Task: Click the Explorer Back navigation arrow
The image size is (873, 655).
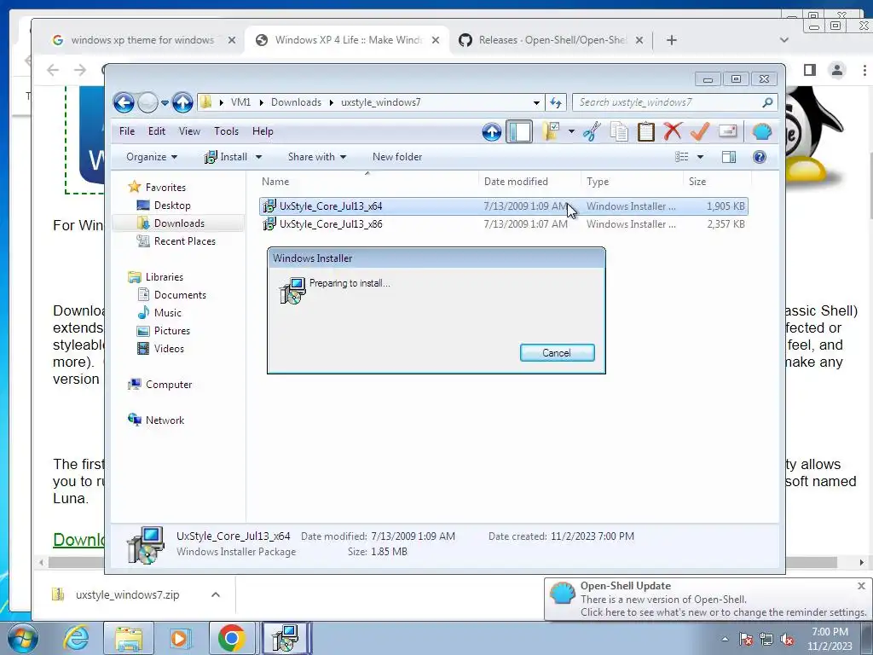Action: [124, 102]
